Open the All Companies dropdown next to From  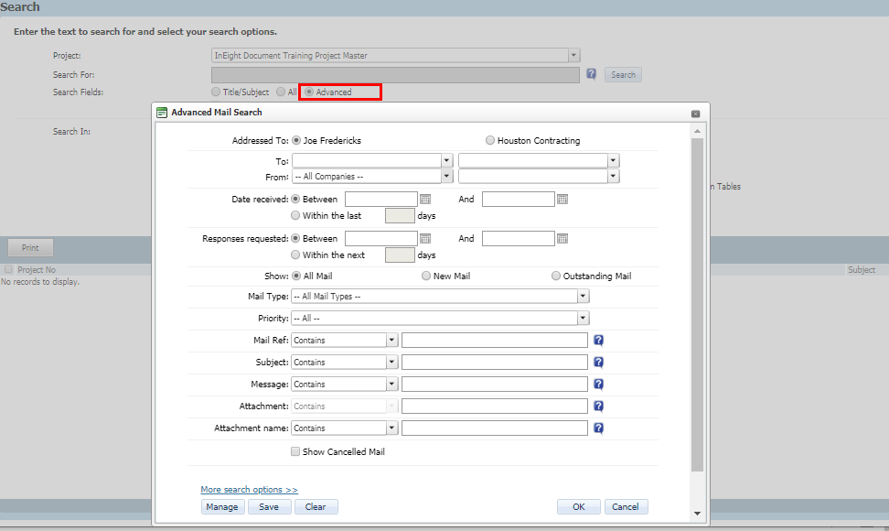click(445, 176)
